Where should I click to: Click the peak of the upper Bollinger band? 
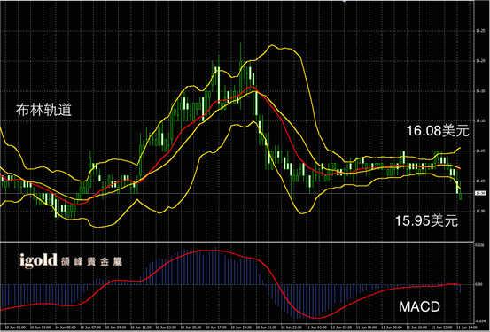click(272, 45)
